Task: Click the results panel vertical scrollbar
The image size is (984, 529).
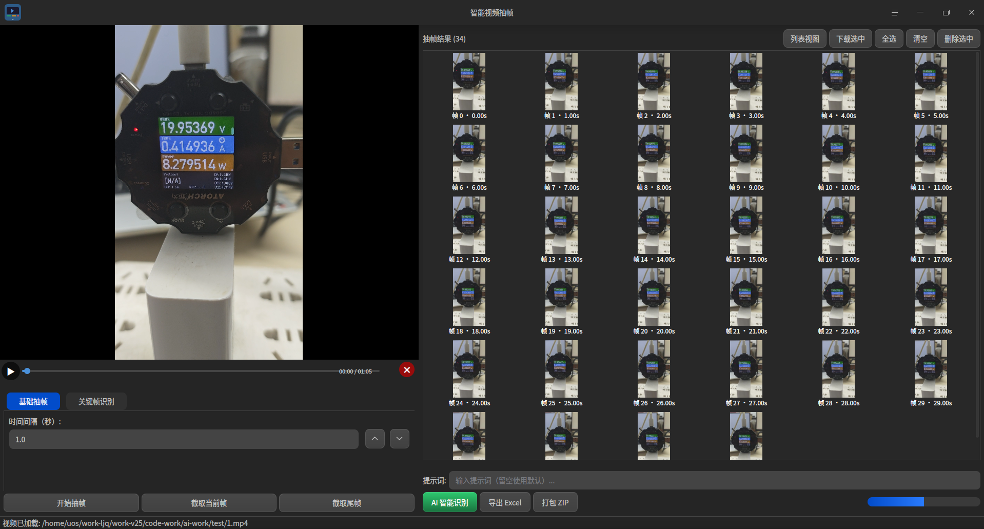Action: (977, 244)
